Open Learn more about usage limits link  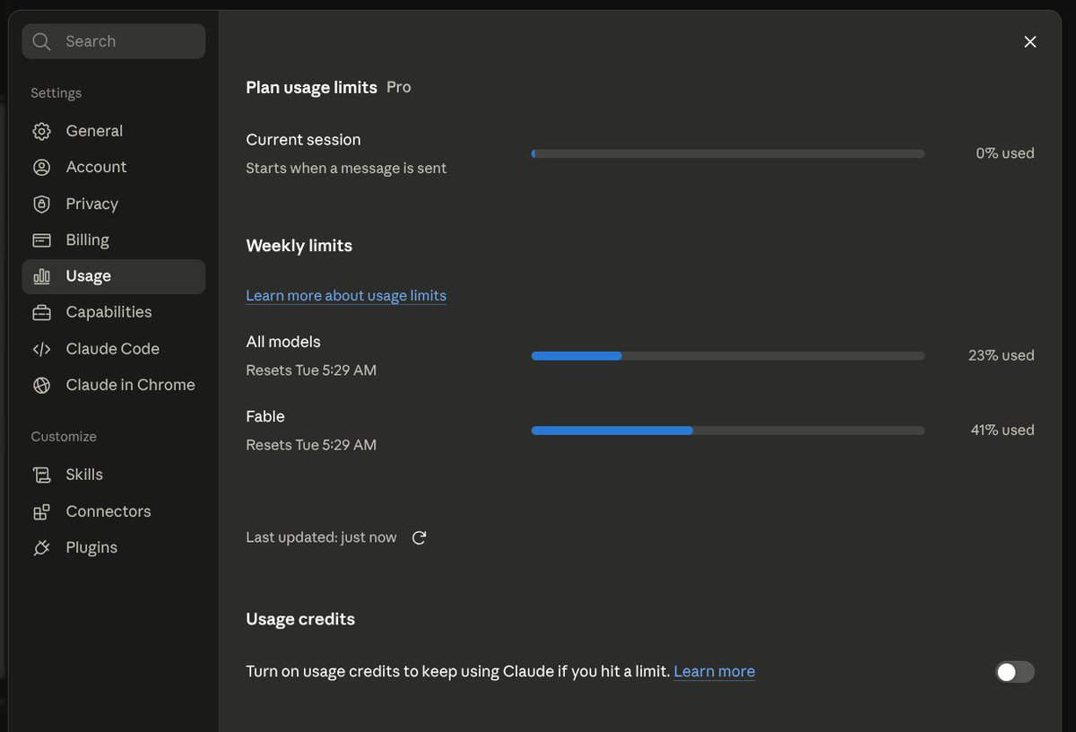point(346,295)
